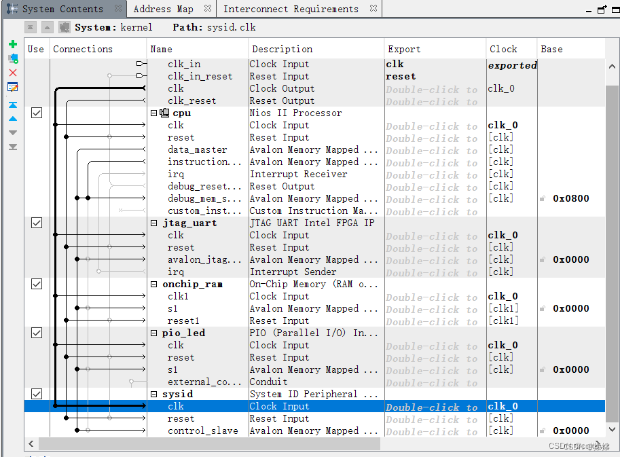Click the Export column header
This screenshot has width=620, height=457.
[435, 49]
